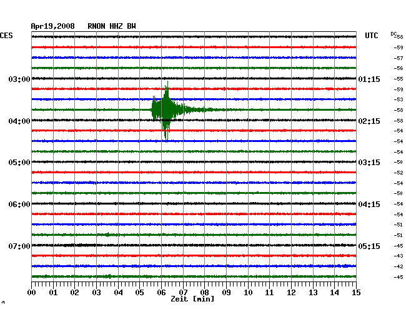
Task: Click the "04:00" local time label
Action: pyautogui.click(x=19, y=121)
